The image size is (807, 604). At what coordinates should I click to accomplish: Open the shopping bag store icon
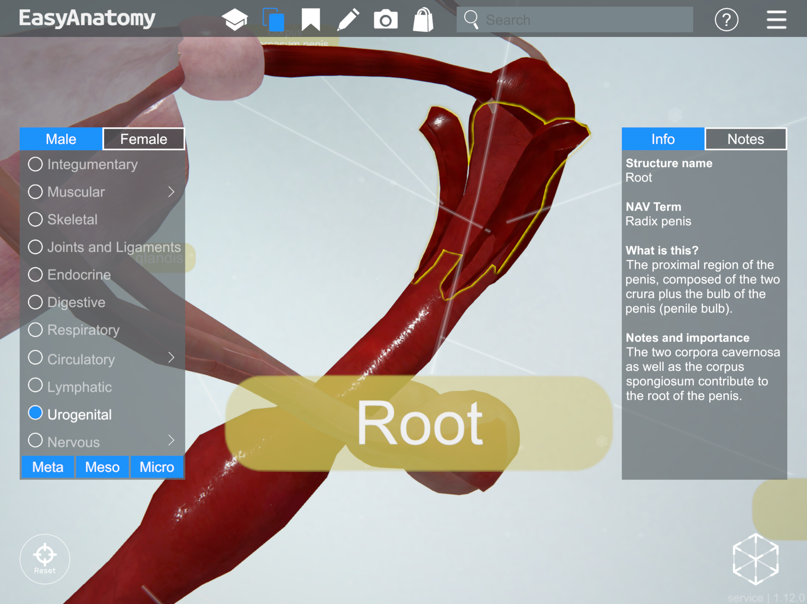(423, 19)
